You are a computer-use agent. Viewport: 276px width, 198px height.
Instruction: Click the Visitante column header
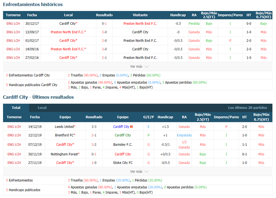coord(140,15)
